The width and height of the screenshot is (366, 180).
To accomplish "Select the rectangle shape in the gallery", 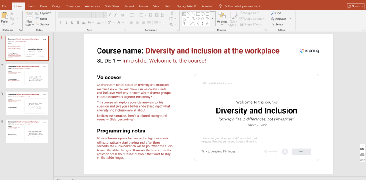I will coord(198,14).
